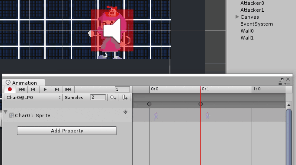Open keyframe menu diamond for Char0 Sprite
The width and height of the screenshot is (296, 165).
tap(125, 112)
